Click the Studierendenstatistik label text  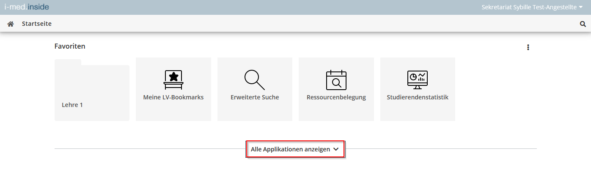(418, 97)
